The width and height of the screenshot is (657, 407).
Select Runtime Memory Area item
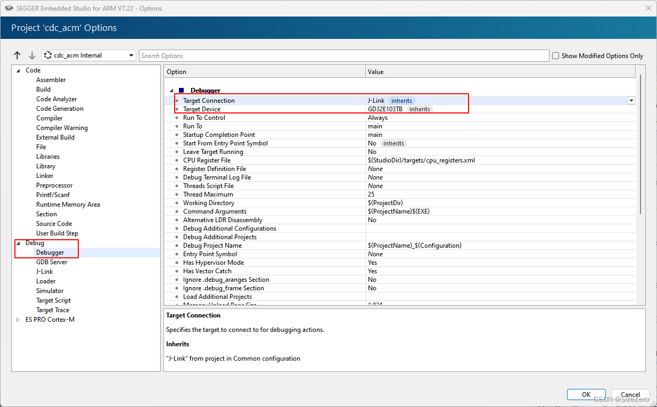click(68, 205)
